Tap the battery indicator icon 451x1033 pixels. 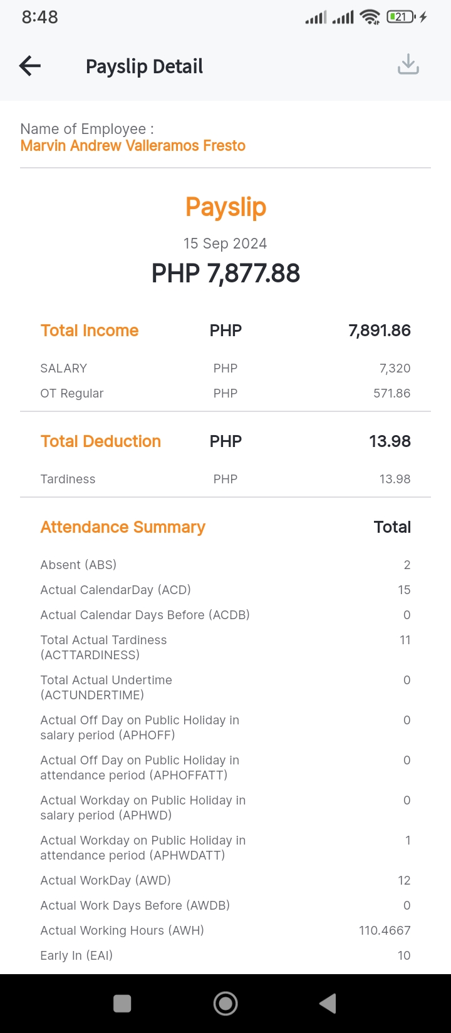tap(401, 18)
